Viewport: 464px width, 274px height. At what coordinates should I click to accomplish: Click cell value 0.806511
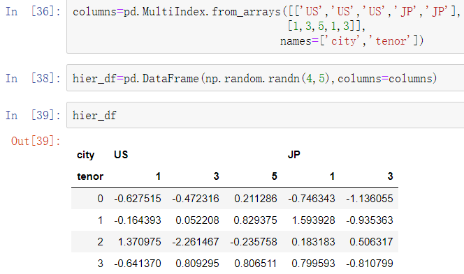pos(255,264)
